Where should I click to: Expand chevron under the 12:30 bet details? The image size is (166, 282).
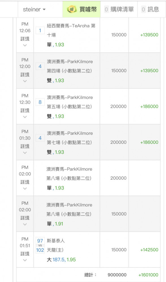click(x=25, y=117)
